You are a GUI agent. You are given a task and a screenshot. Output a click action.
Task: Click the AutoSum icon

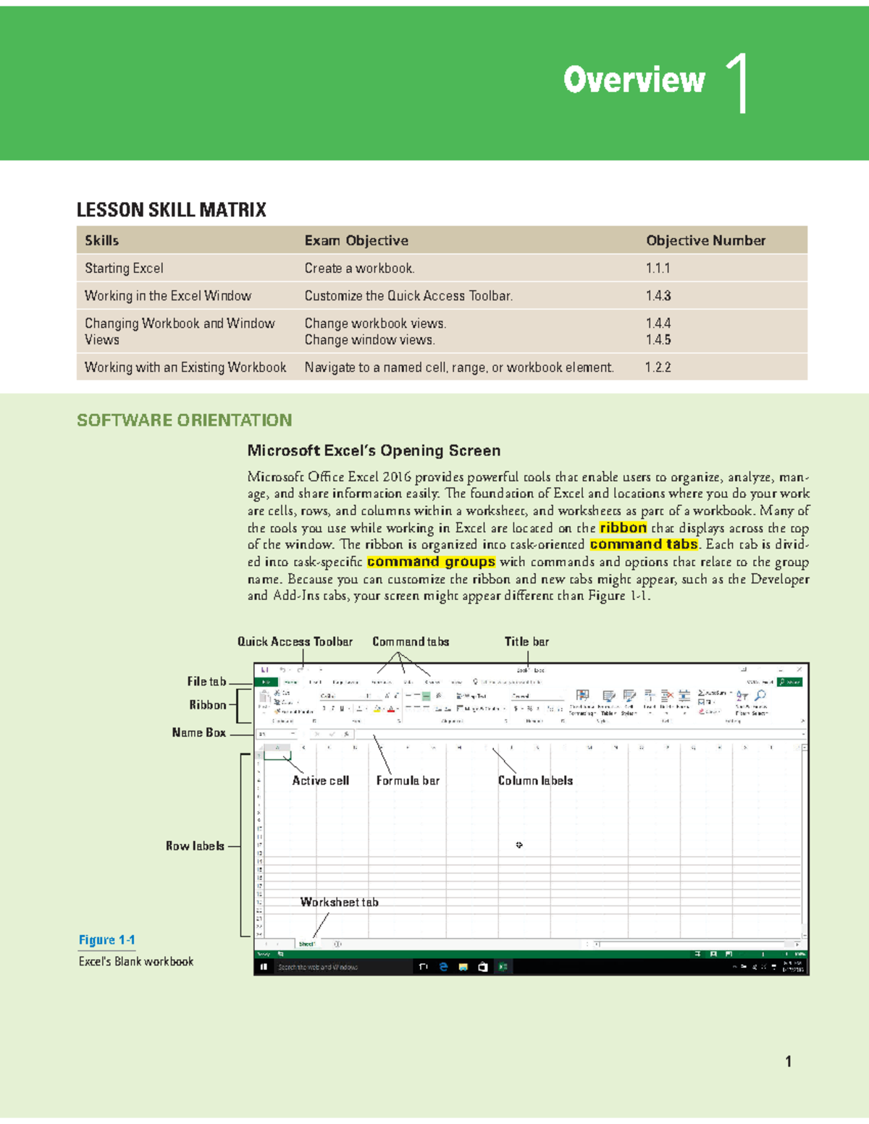[x=704, y=693]
